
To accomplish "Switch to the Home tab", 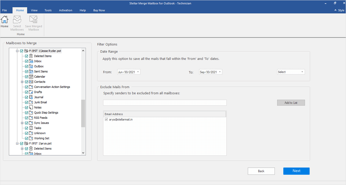I will (20, 10).
